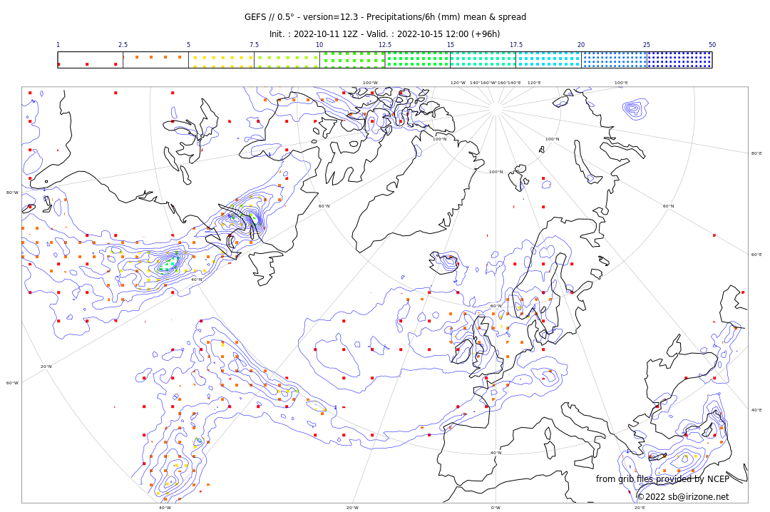The image size is (770, 512).
Task: Click the GEFS precipitations mean & spread title
Action: 386,17
